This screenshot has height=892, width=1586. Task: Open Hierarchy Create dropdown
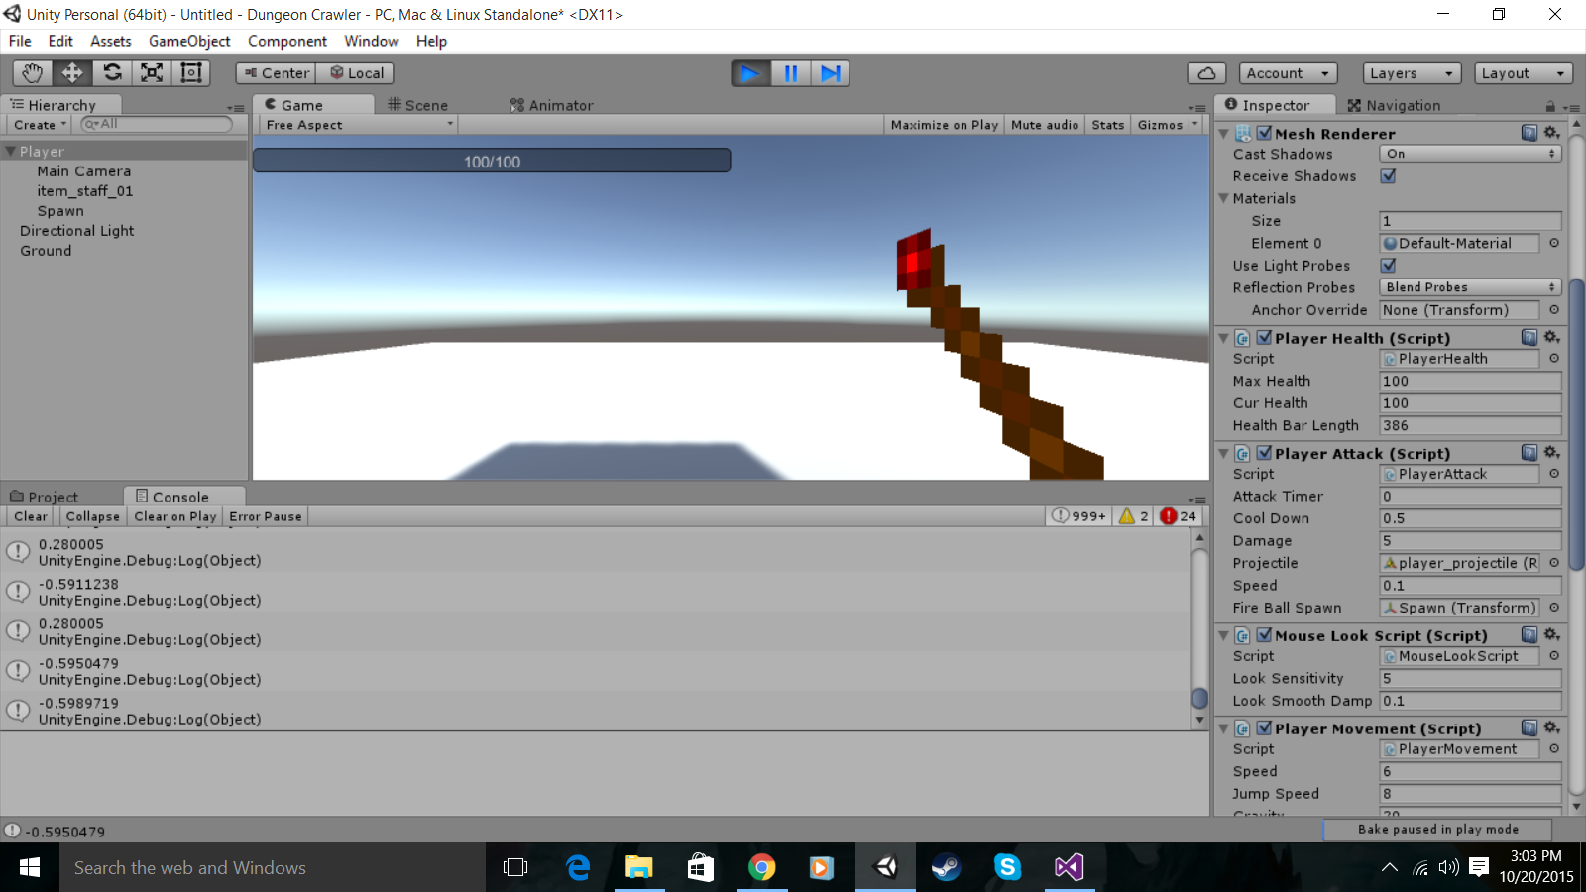[40, 125]
